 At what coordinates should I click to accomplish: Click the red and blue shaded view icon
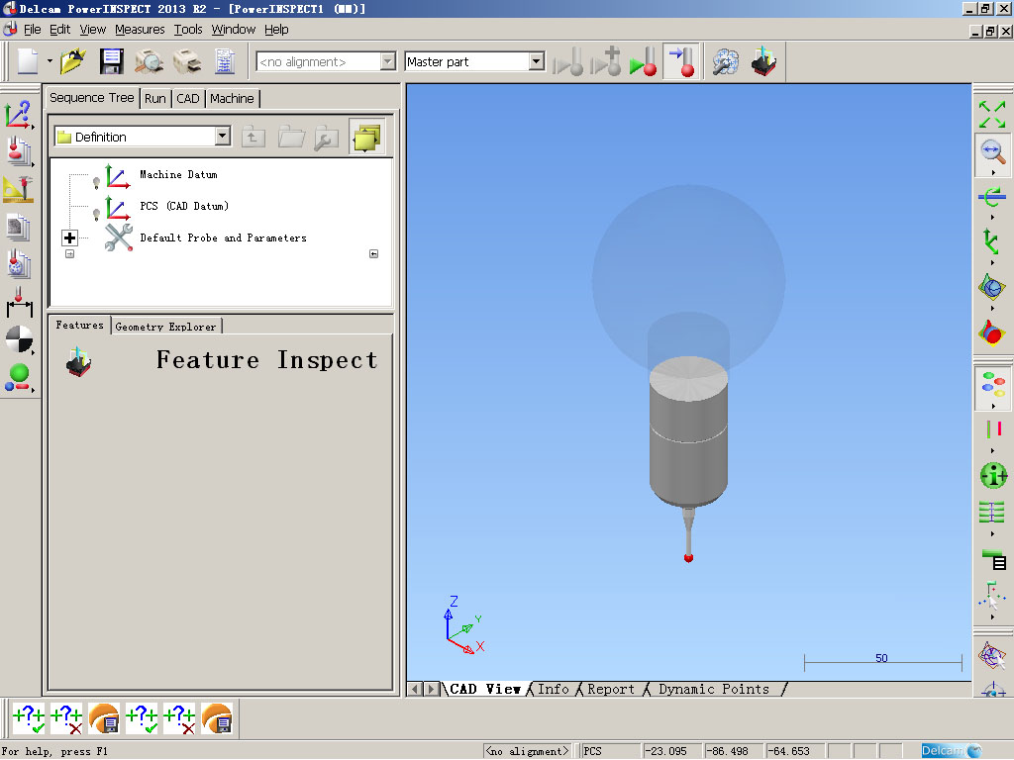coord(991,332)
